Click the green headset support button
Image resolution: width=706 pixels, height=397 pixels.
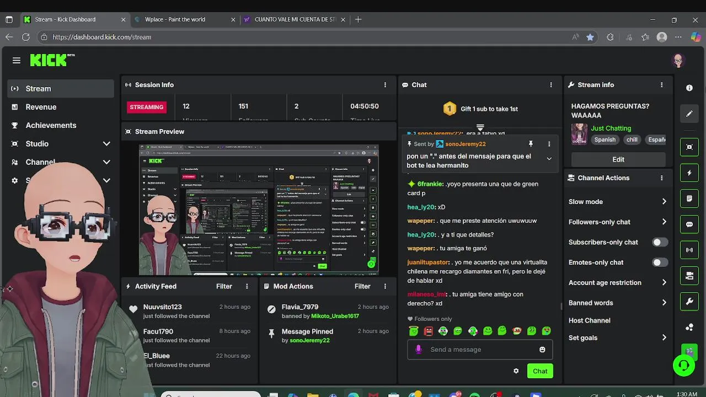pyautogui.click(x=684, y=365)
